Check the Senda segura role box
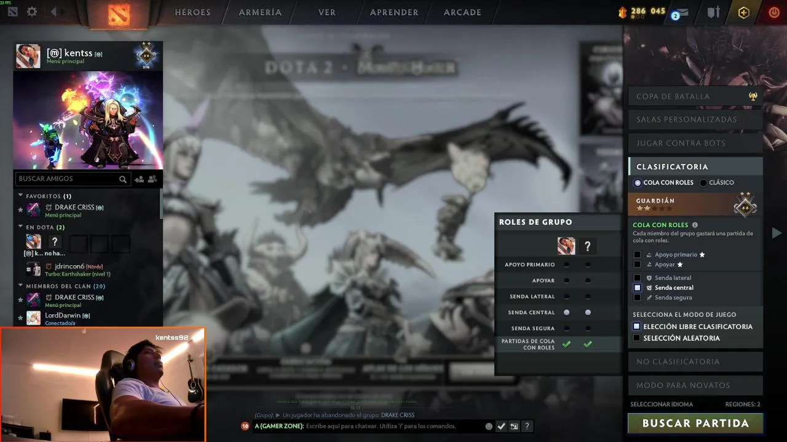Screen dimensions: 787x442 click(x=638, y=298)
